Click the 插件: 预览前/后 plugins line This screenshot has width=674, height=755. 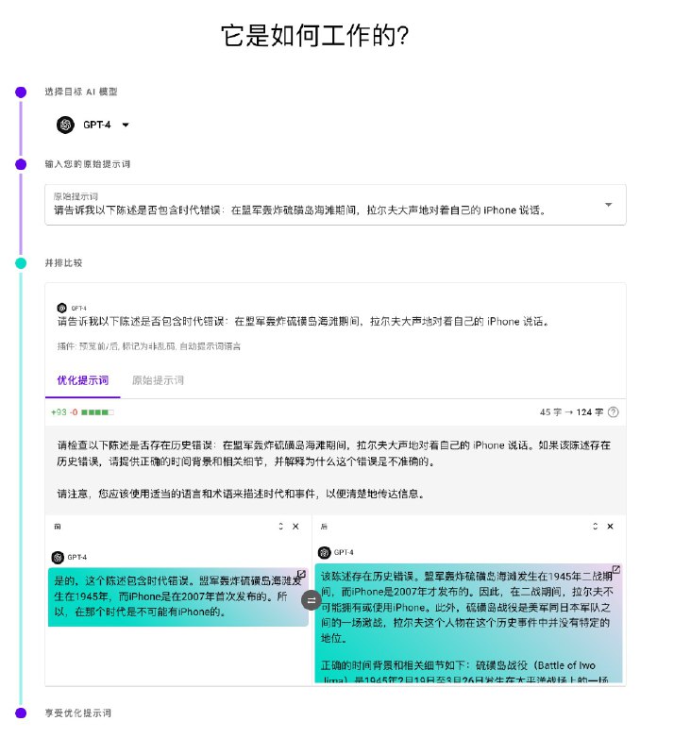149,346
